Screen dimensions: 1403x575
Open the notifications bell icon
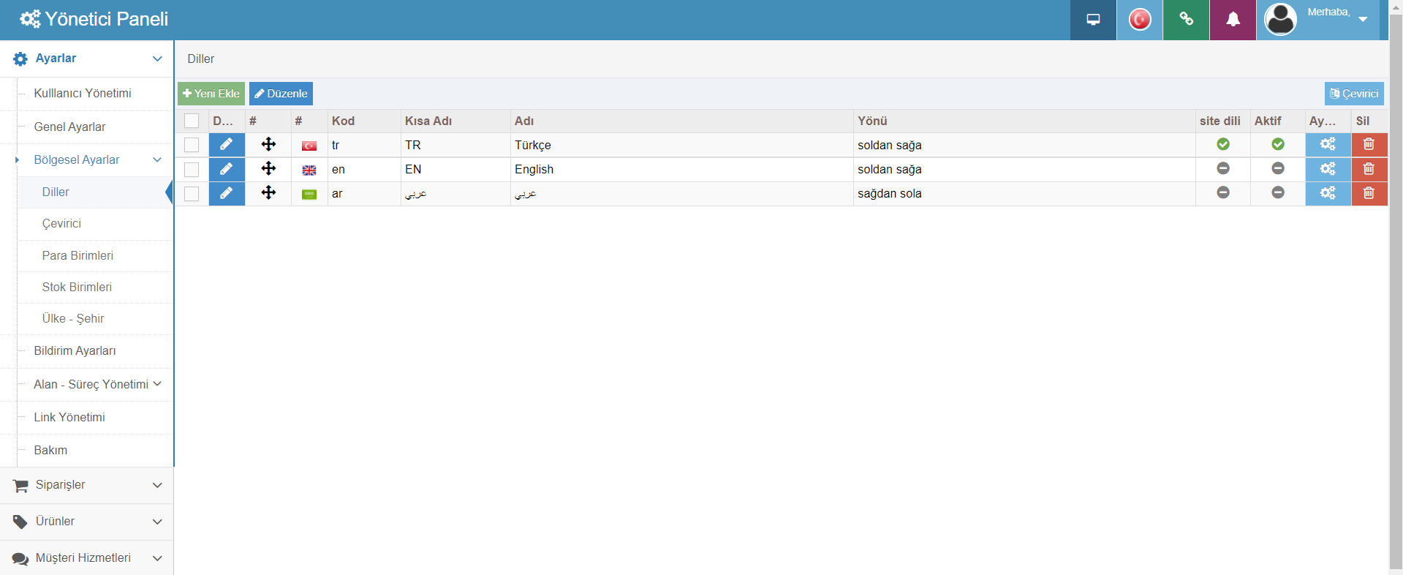point(1233,20)
